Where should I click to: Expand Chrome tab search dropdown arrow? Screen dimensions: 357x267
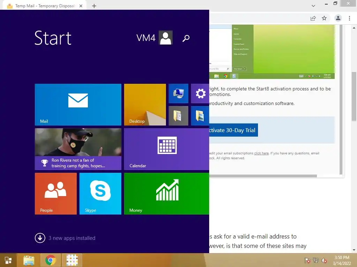click(x=313, y=6)
